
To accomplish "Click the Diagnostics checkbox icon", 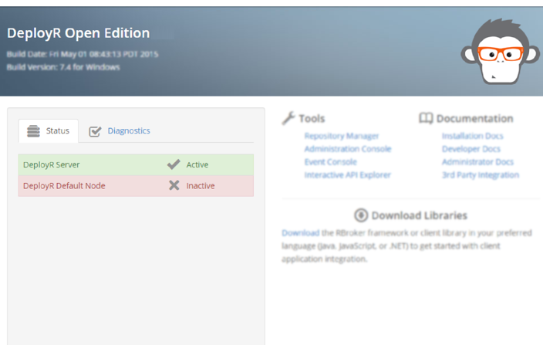I will tap(95, 131).
